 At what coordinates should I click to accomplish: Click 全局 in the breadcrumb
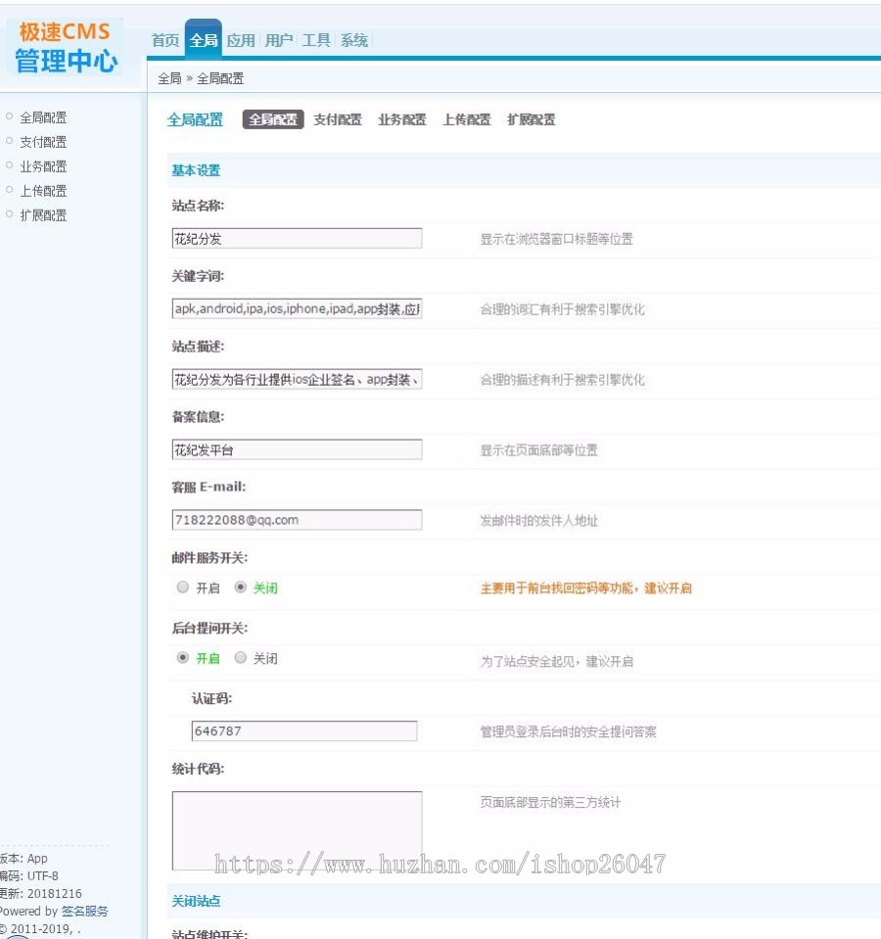point(169,78)
